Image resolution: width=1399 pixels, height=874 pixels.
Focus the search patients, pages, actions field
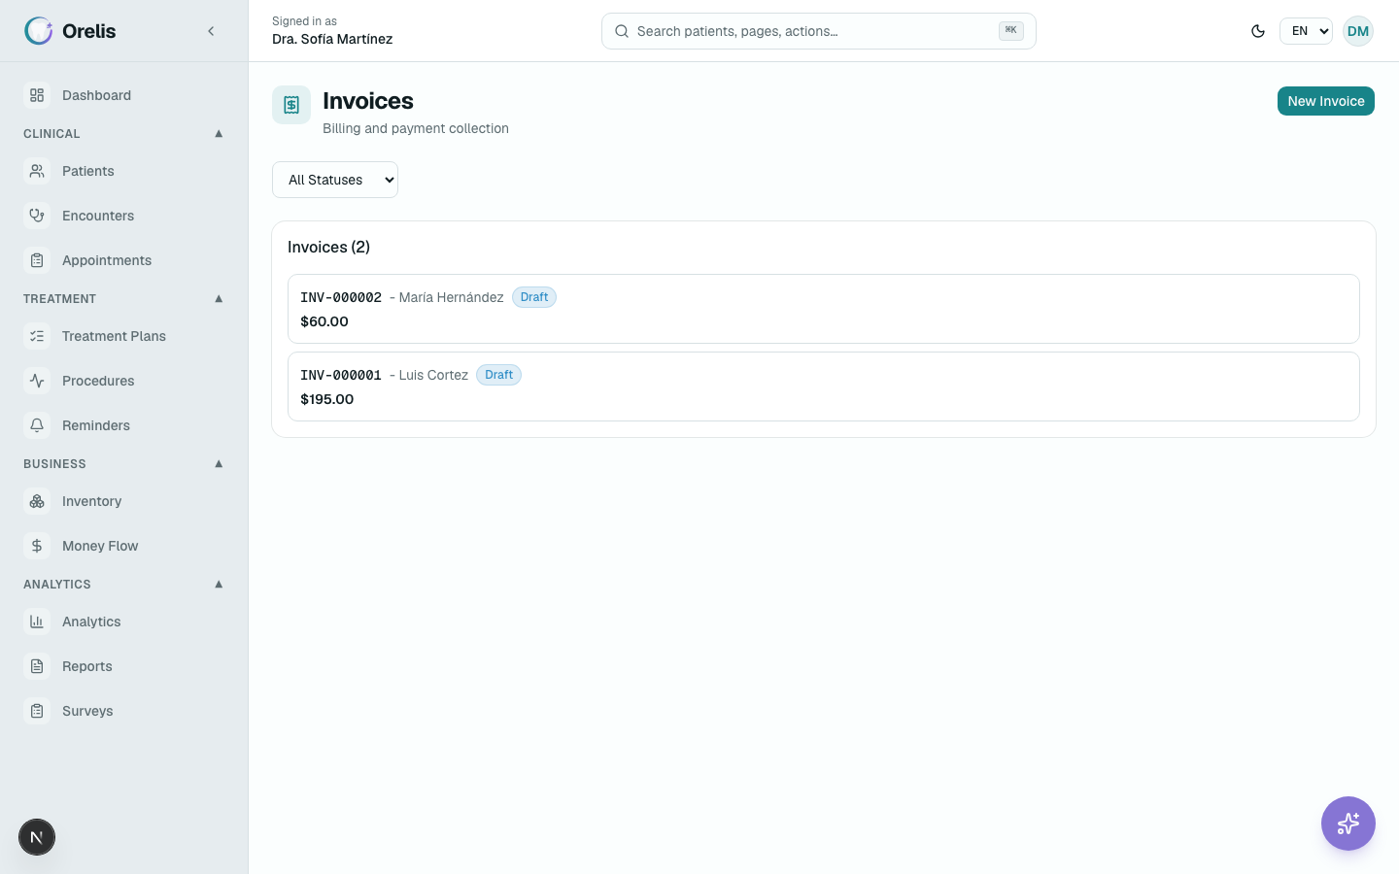819,31
